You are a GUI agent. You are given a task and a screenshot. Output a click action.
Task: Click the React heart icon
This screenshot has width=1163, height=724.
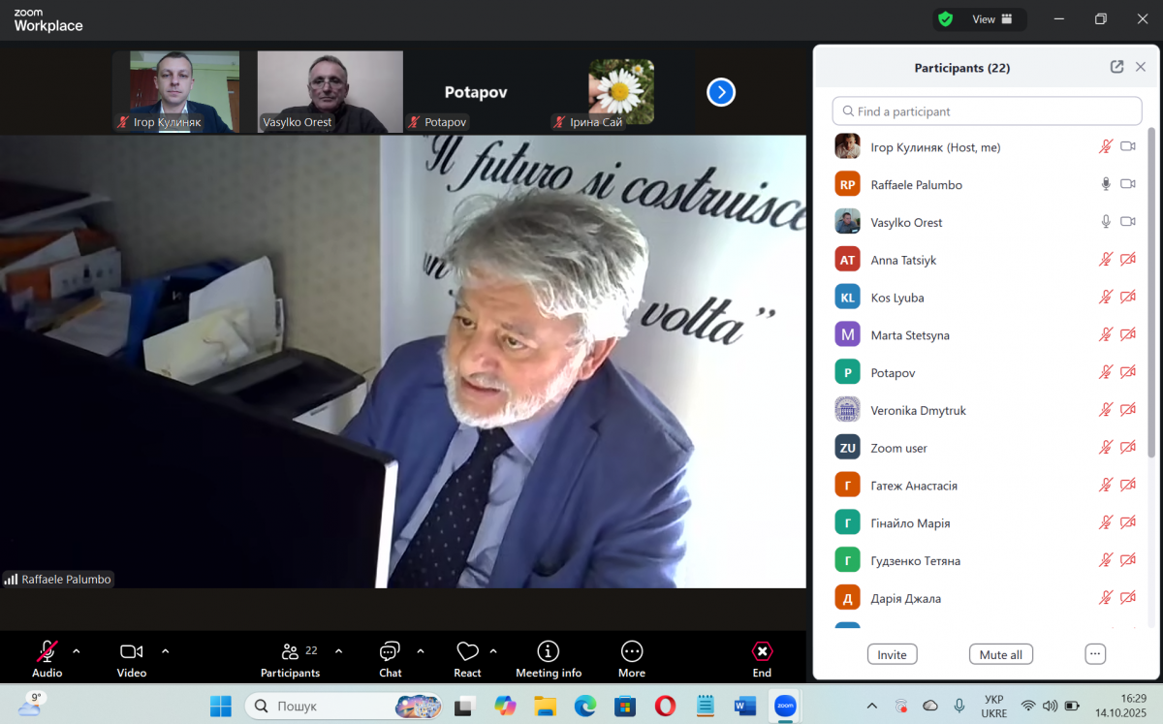click(467, 651)
